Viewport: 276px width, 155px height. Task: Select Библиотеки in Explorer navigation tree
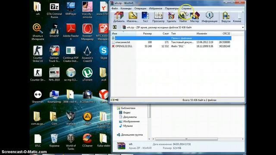point(126,108)
